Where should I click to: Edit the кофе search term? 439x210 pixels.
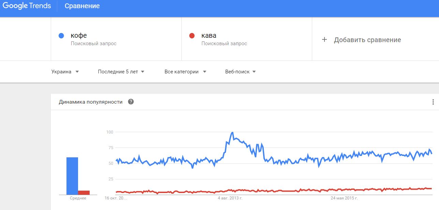point(79,36)
